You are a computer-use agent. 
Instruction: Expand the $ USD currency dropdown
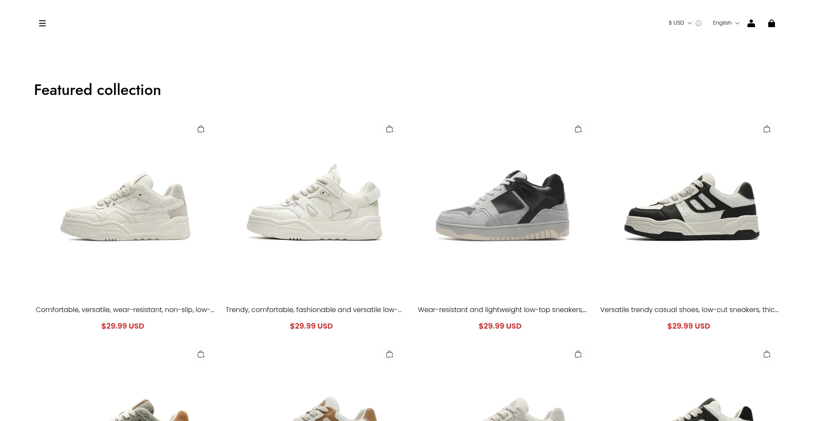pyautogui.click(x=680, y=23)
